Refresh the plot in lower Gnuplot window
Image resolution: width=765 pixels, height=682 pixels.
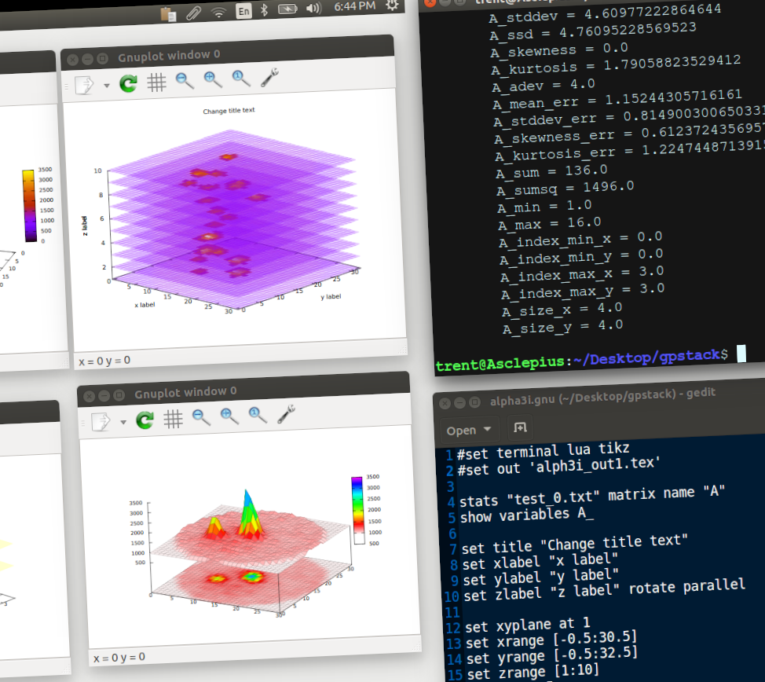coord(144,420)
